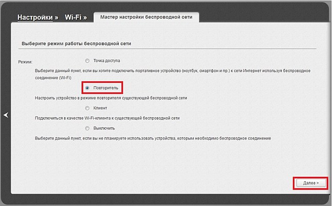Screen dimensions: 333x206
Task: Click the Клиент label text
Action: click(x=100, y=108)
